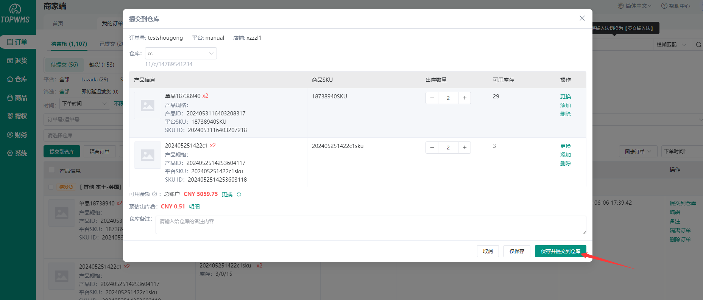This screenshot has height=300, width=703.
Task: Toggle the select-all checkbox in 产品信息 header
Action: click(x=52, y=170)
